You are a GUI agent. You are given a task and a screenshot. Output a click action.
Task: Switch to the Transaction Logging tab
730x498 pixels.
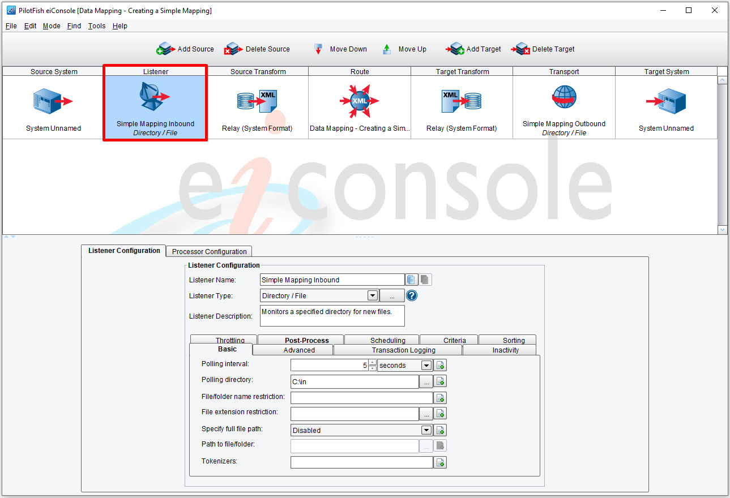[398, 350]
